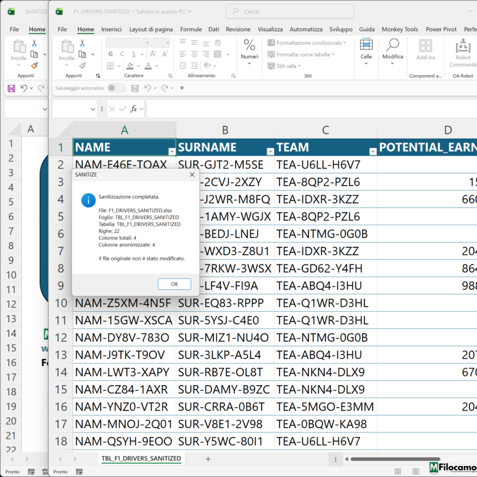Switch to the Dati tab
This screenshot has width=477, height=477.
point(213,29)
